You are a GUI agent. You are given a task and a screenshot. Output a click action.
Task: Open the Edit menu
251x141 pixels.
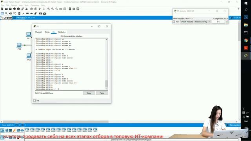pyautogui.click(x=7, y=5)
